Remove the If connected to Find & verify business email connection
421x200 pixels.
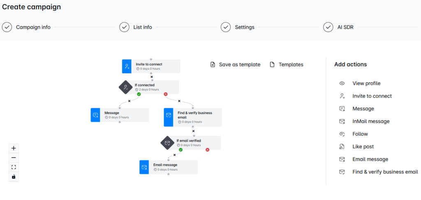point(179,101)
